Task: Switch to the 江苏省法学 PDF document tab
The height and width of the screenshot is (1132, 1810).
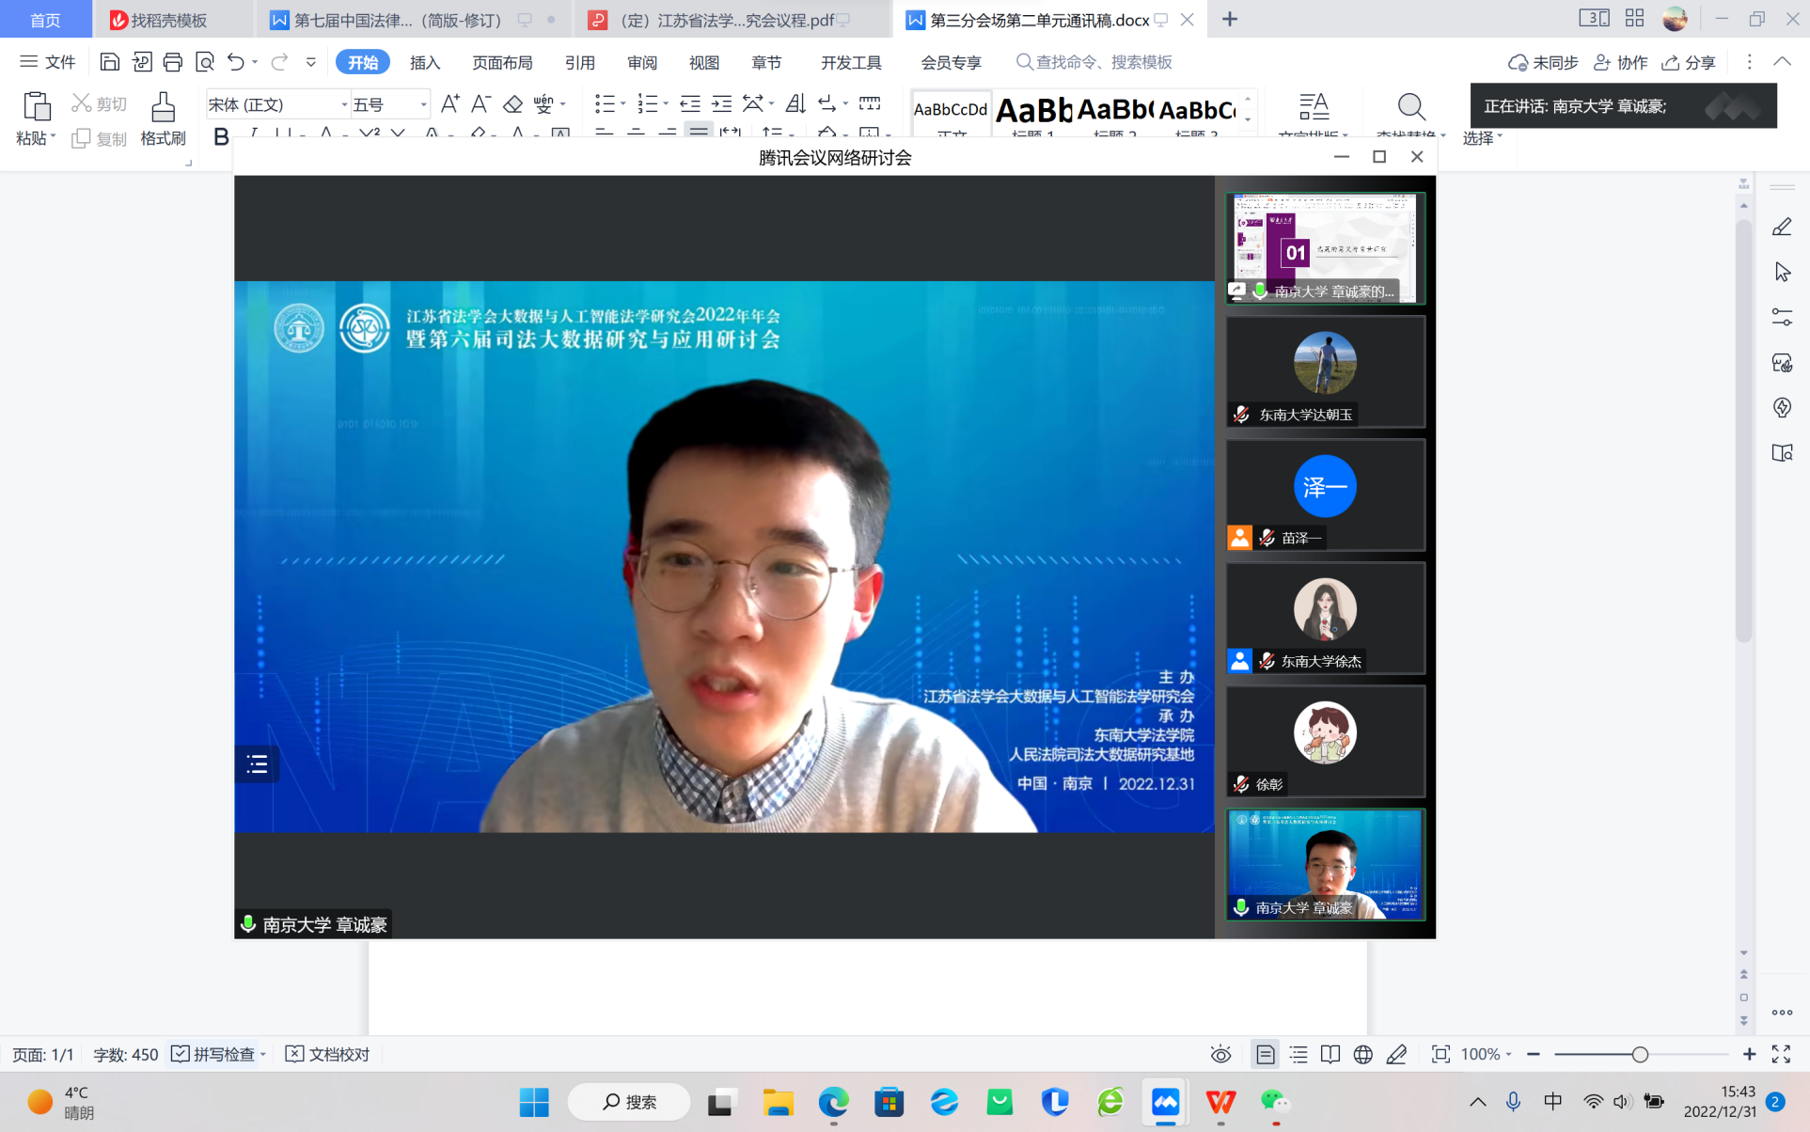Action: [x=724, y=20]
